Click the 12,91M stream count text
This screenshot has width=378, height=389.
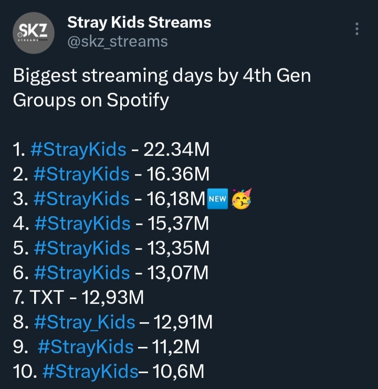pos(183,322)
